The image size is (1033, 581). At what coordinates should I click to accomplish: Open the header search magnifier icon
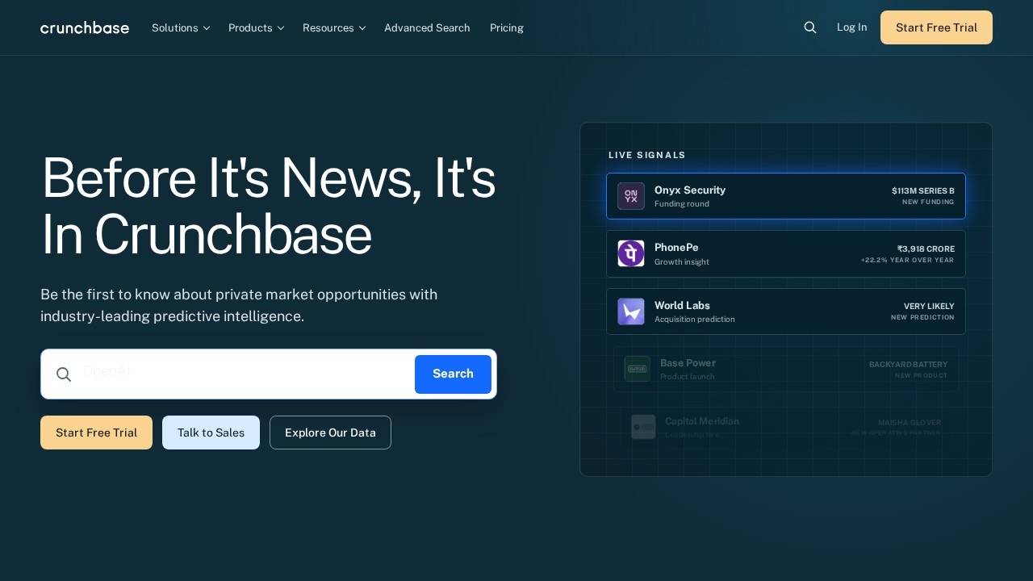tap(810, 27)
